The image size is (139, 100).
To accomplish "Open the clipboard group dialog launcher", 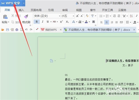I will click(x=30, y=25).
